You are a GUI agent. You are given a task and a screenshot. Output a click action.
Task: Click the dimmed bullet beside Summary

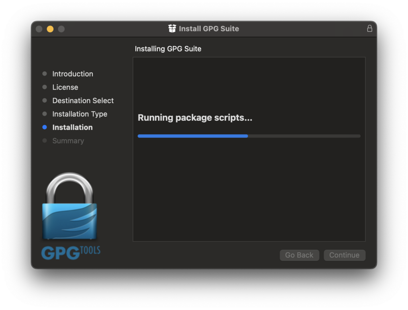(x=45, y=141)
